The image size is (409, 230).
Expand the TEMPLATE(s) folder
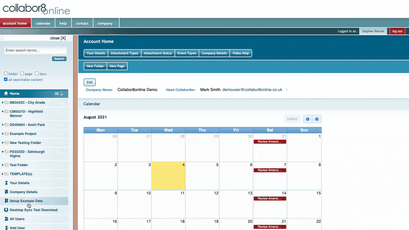3,174
